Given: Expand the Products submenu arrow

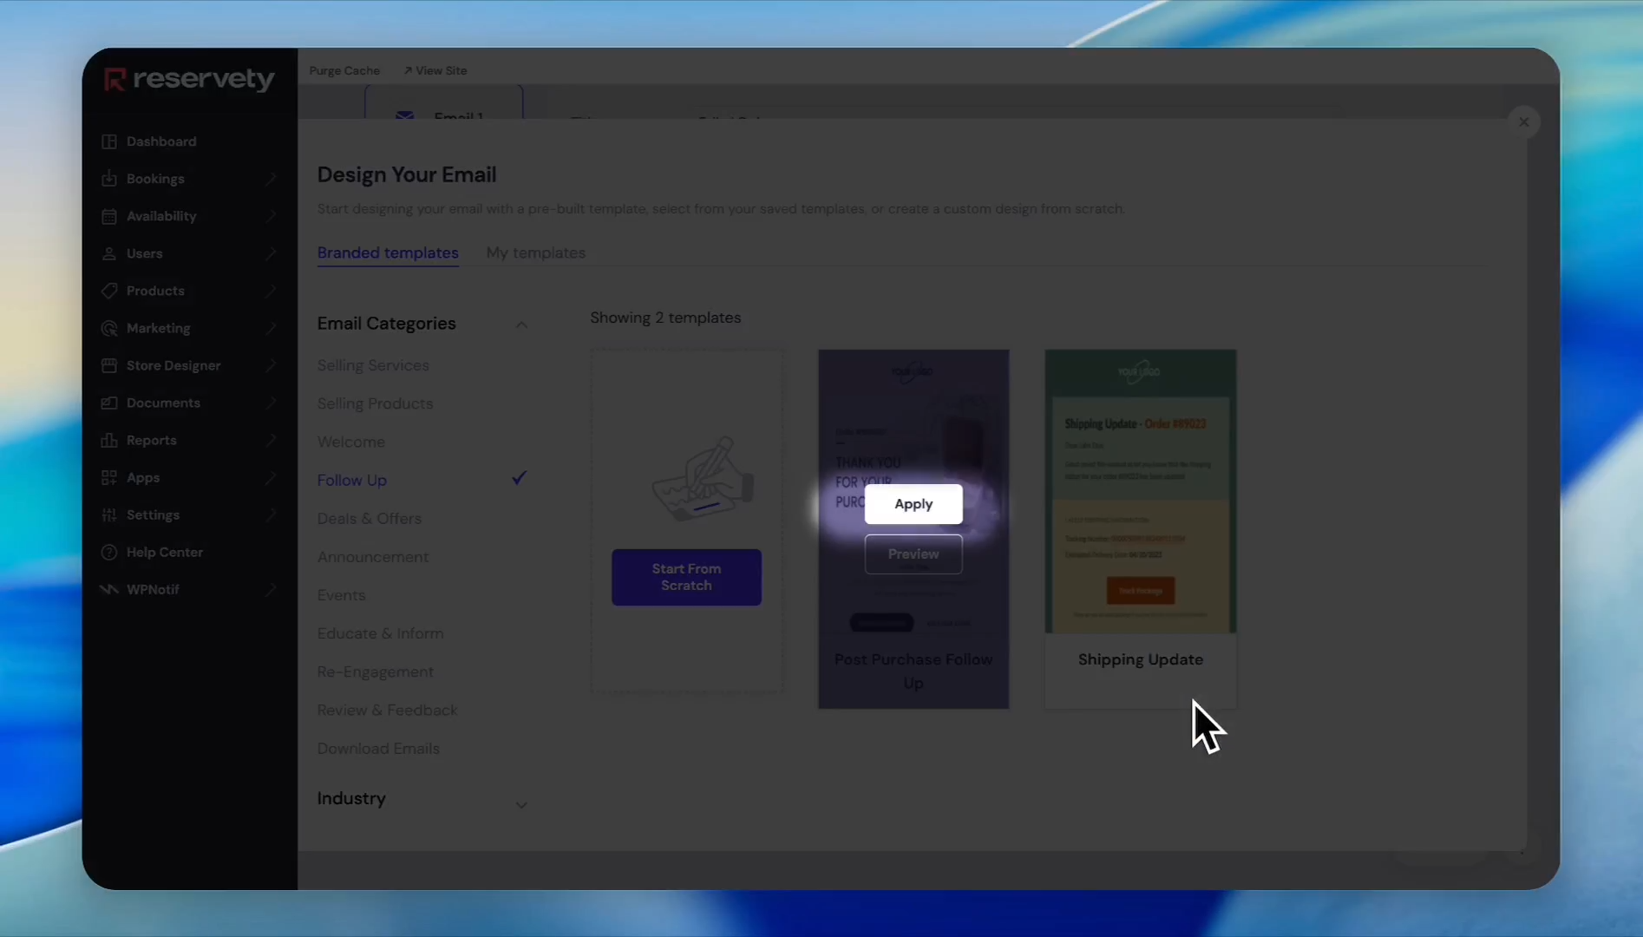Looking at the screenshot, I should pyautogui.click(x=271, y=291).
